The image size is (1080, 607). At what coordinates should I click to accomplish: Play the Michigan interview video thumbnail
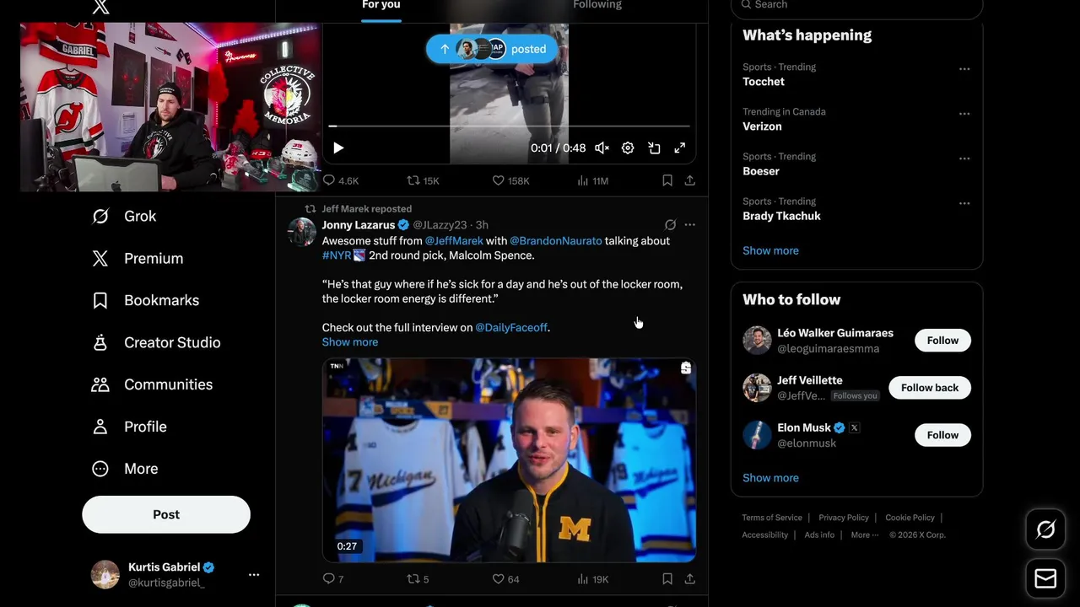point(509,460)
